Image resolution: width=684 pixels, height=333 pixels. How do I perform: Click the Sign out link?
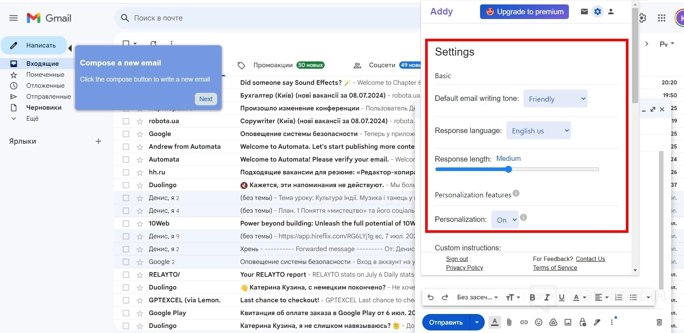point(457,259)
